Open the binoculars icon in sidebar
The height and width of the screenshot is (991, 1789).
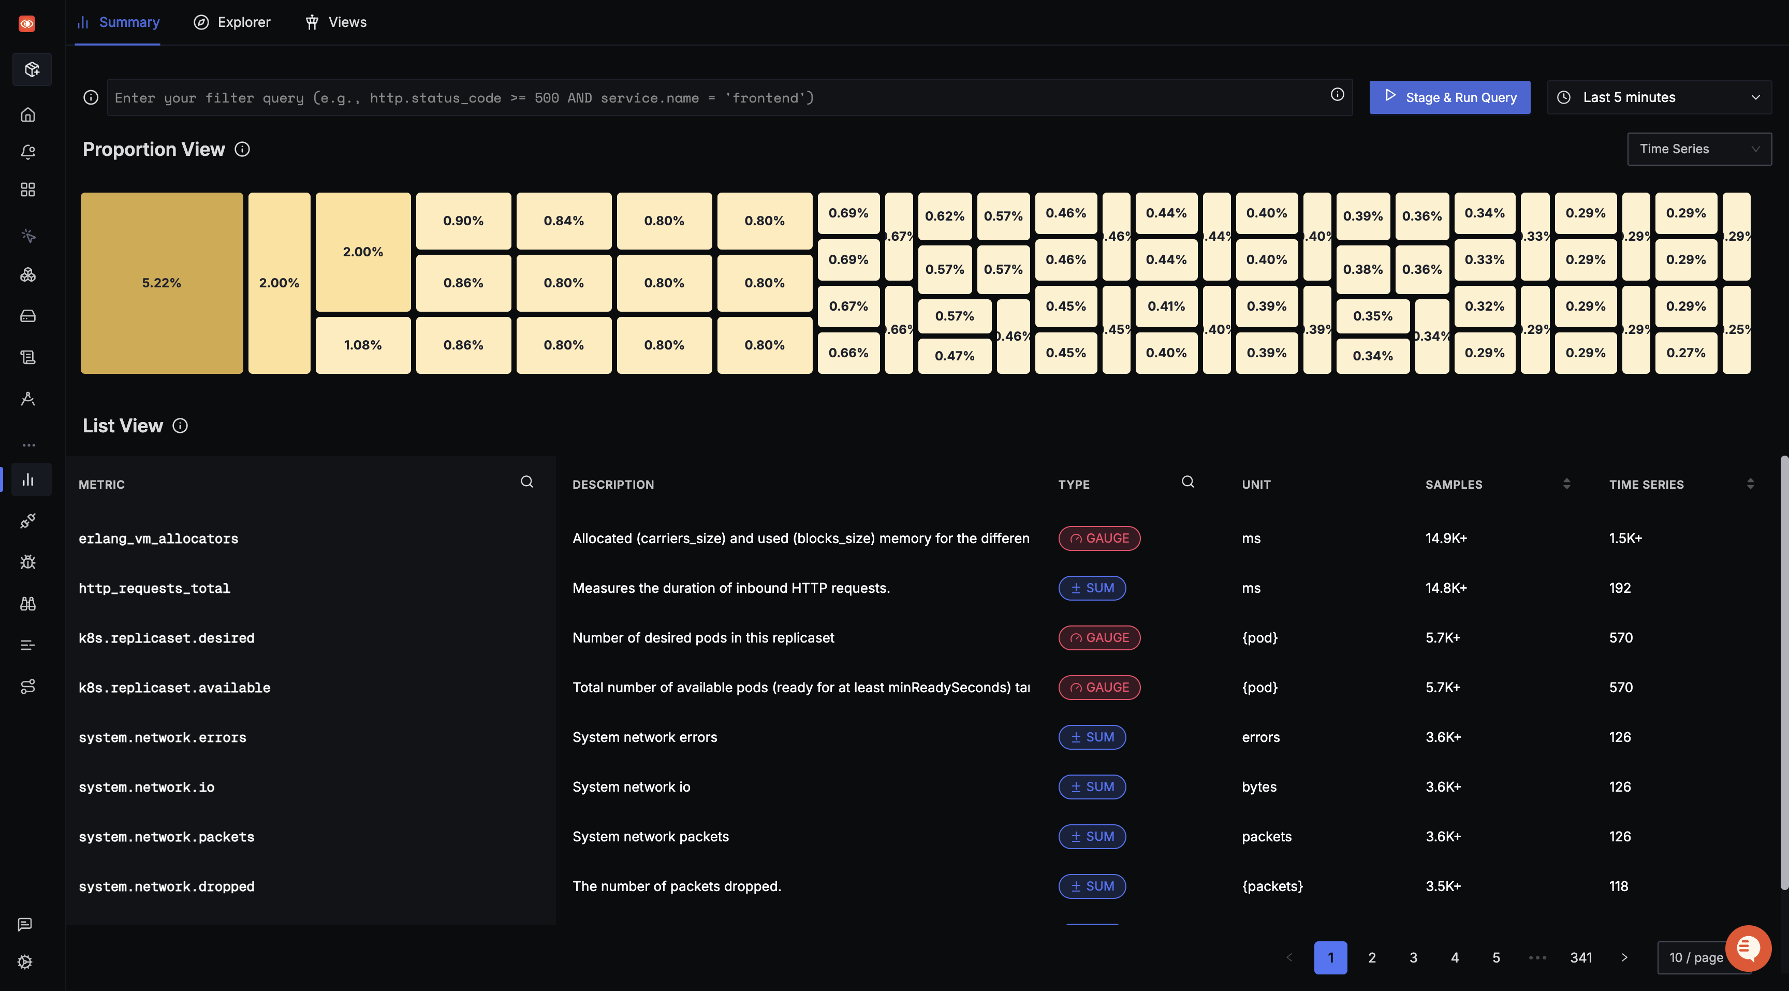[28, 604]
